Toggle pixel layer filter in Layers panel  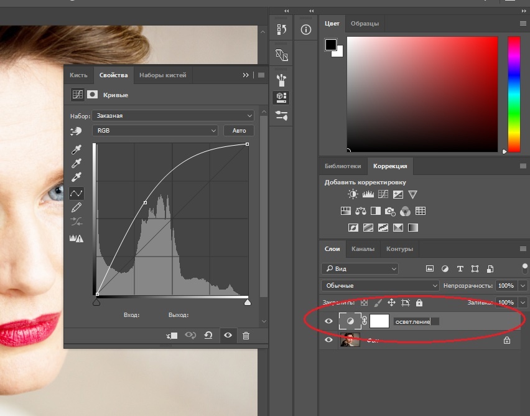(x=430, y=269)
